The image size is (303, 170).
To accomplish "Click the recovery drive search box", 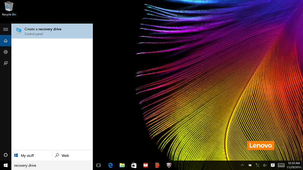I will tap(52, 165).
